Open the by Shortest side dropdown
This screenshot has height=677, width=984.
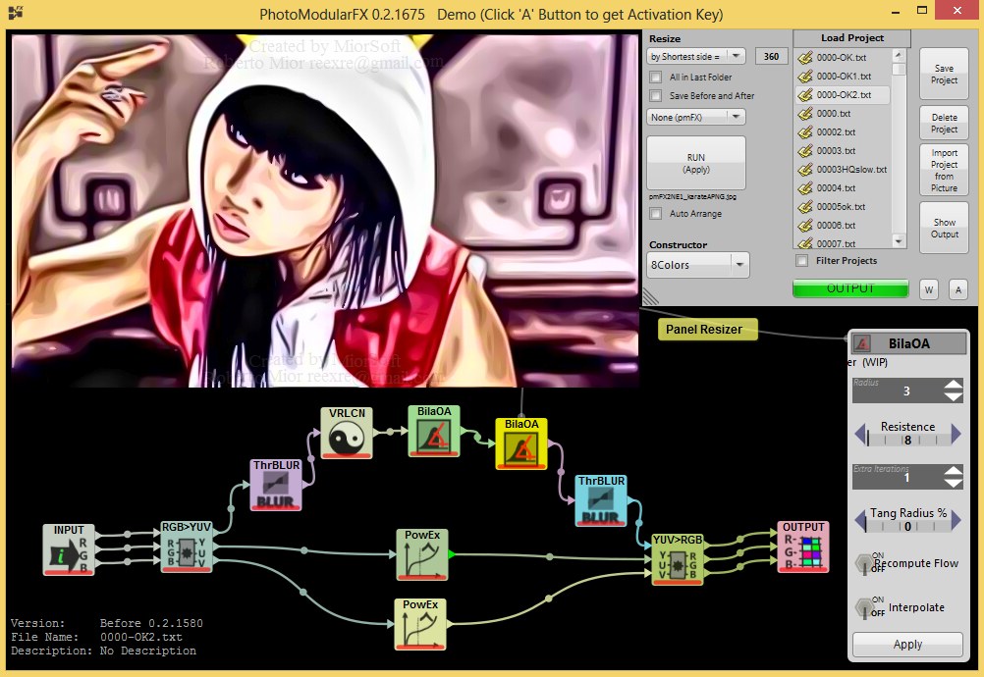[696, 57]
